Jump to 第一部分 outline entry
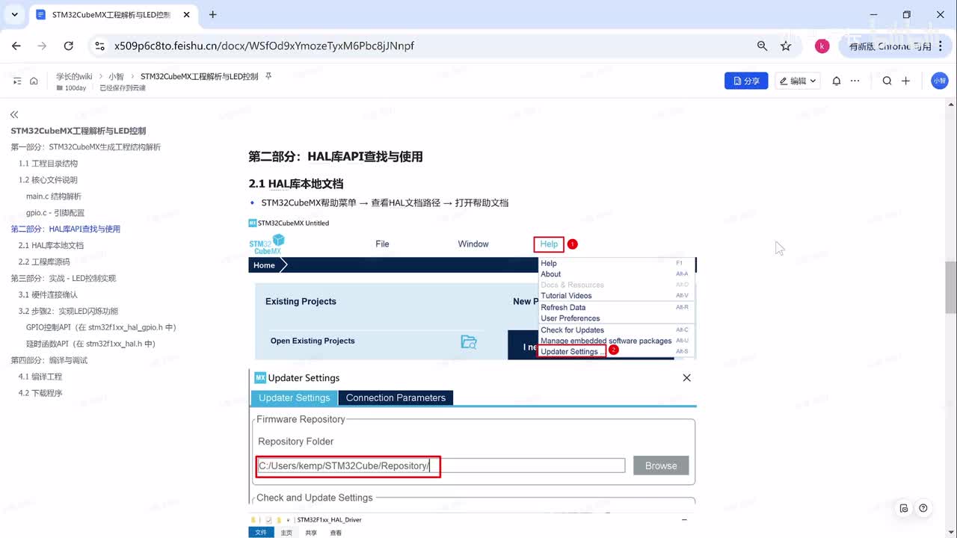The width and height of the screenshot is (957, 538). 86,147
